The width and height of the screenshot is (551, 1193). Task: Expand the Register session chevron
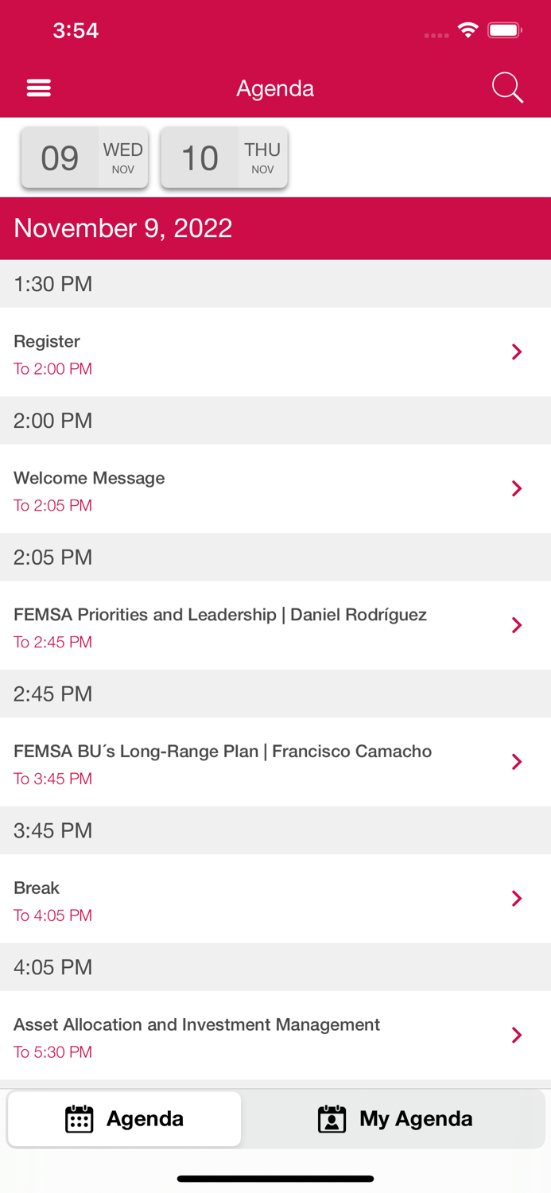(517, 352)
